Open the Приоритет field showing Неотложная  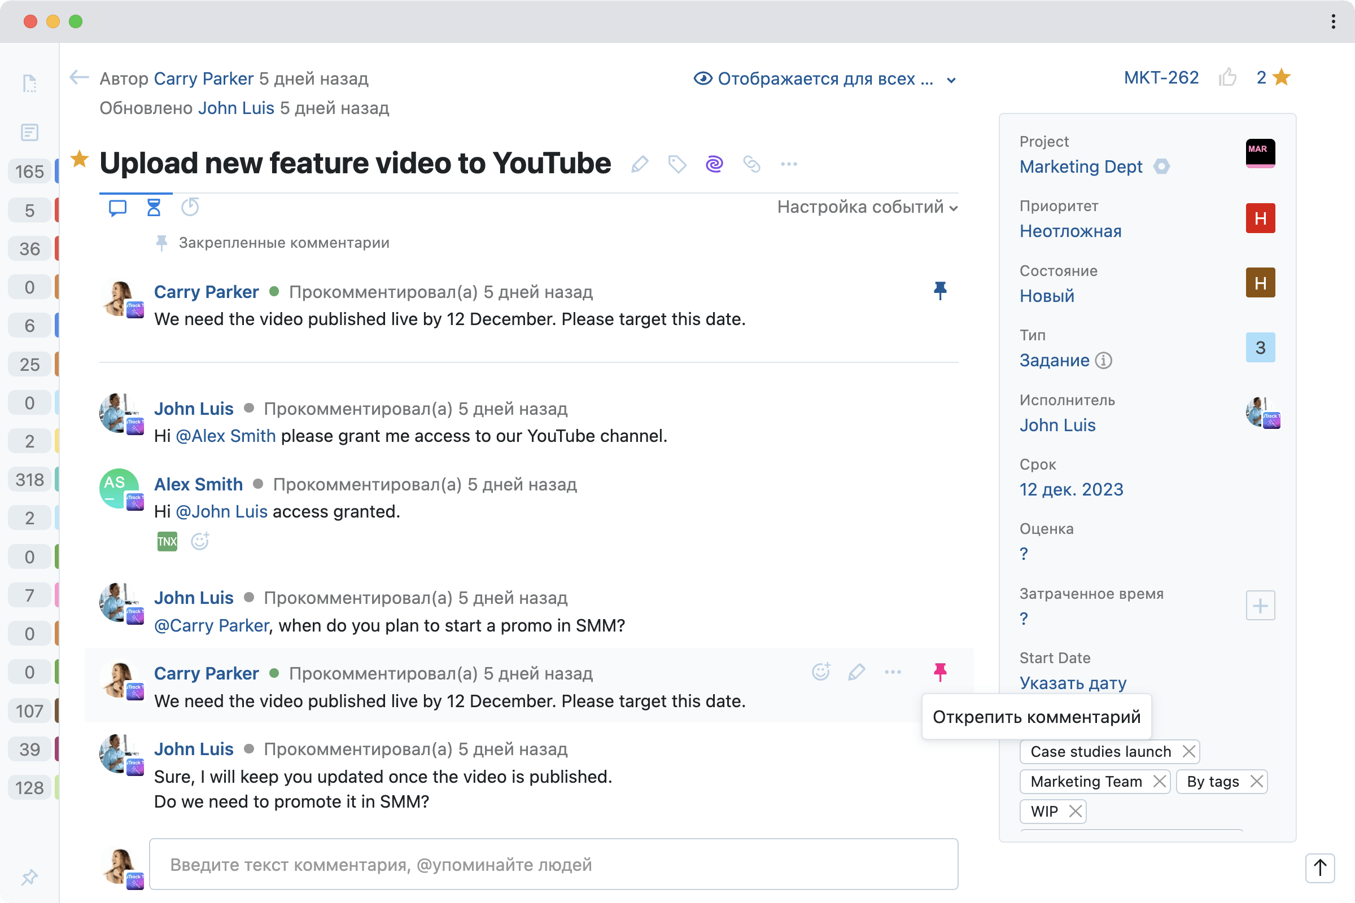[1070, 231]
